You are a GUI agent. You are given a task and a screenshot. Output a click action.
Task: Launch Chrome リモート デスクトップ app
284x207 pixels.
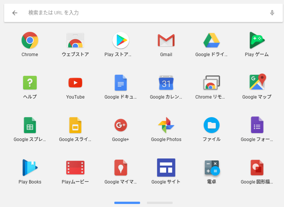point(212,83)
